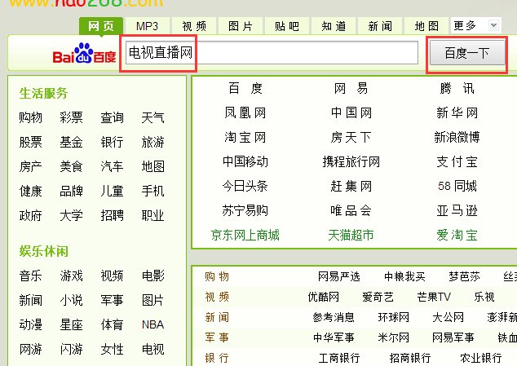Open green 京东网上商城 link
Image resolution: width=517 pixels, height=366 pixels.
(245, 235)
